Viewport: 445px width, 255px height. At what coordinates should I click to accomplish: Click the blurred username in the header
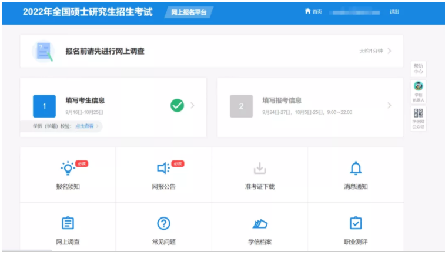(x=356, y=12)
